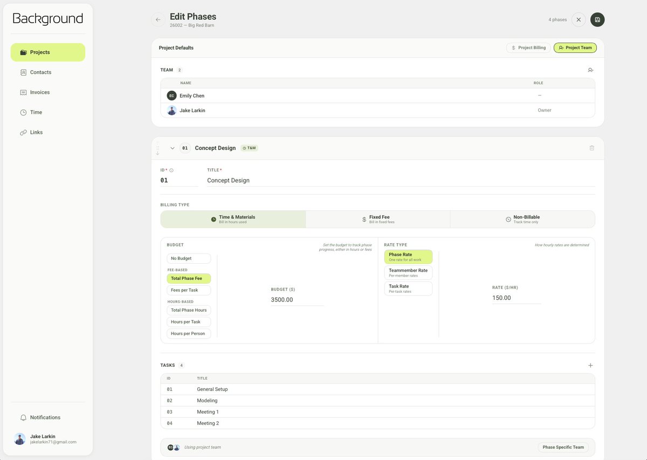
Task: Click the Phase Specific Team button
Action: pyautogui.click(x=563, y=447)
